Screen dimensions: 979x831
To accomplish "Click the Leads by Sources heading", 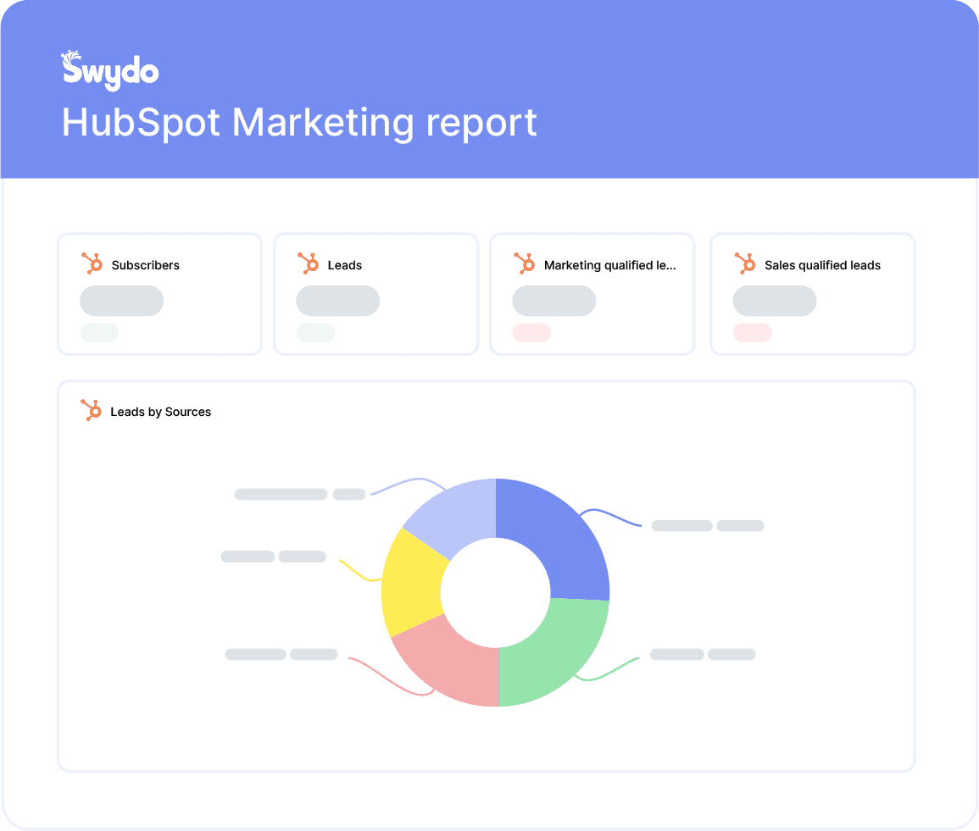I will (x=160, y=412).
